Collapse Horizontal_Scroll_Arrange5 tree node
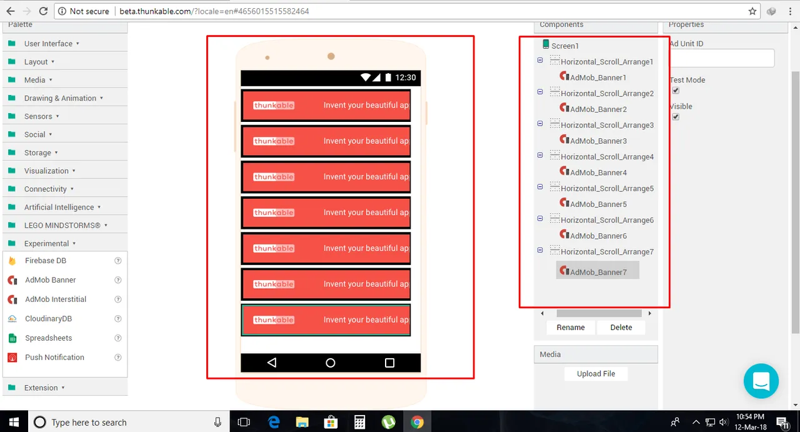The height and width of the screenshot is (432, 800). tap(540, 186)
